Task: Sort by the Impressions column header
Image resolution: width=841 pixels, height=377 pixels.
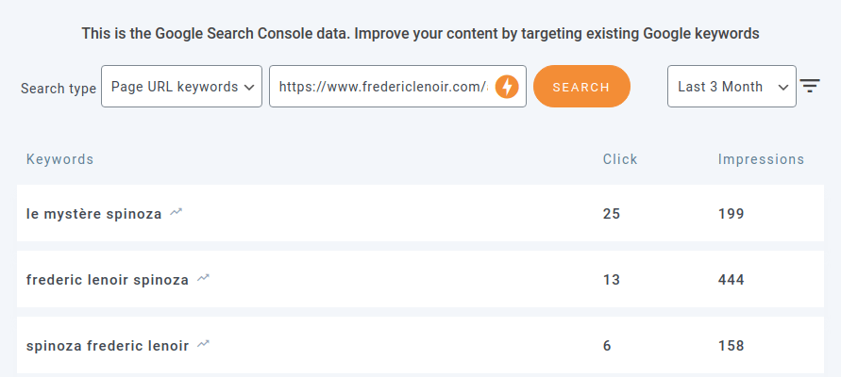Action: [x=761, y=159]
